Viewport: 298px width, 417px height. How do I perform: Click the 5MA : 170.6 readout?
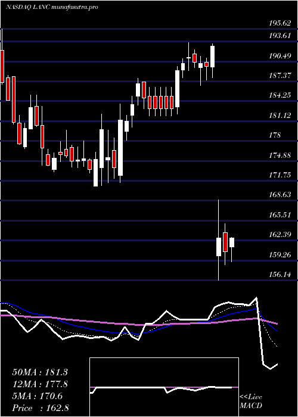[x=37, y=396]
